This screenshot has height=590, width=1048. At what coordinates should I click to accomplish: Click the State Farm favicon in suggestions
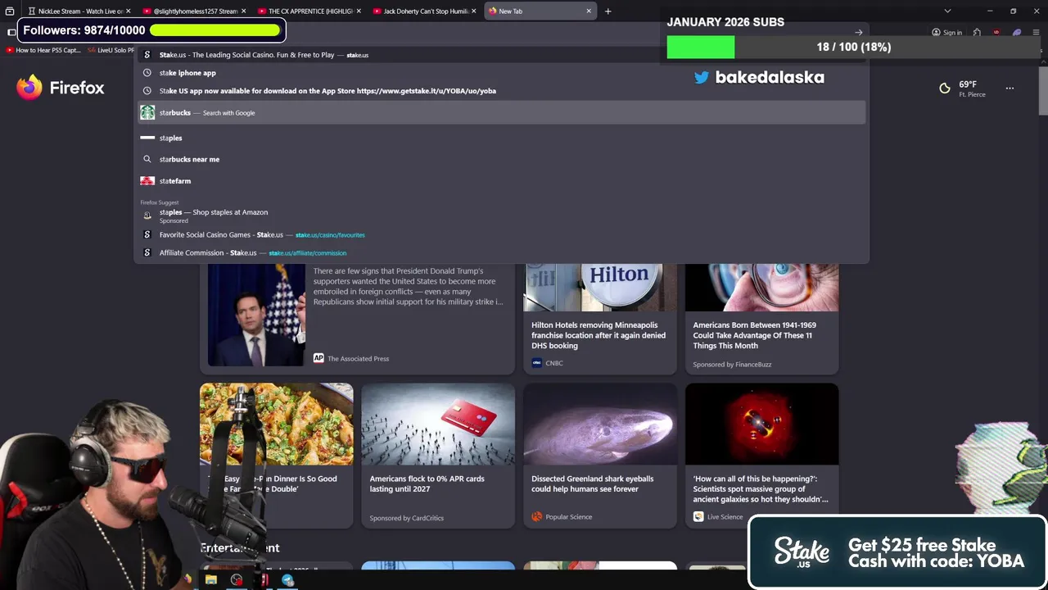tap(147, 181)
